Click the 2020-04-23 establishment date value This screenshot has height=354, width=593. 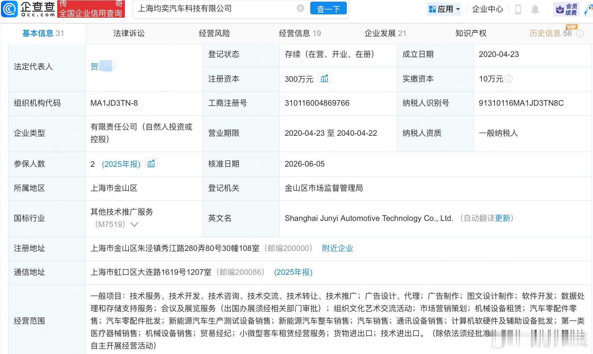tap(499, 54)
